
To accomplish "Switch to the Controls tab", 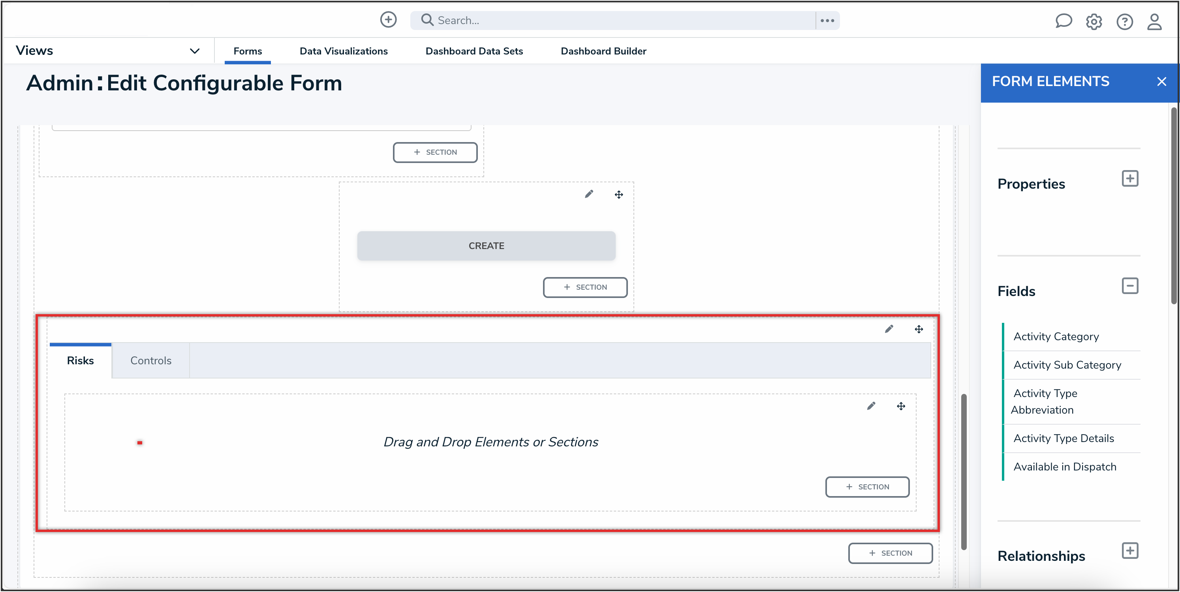I will 151,360.
